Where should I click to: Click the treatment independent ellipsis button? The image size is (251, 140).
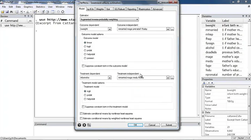pyautogui.click(x=172, y=78)
